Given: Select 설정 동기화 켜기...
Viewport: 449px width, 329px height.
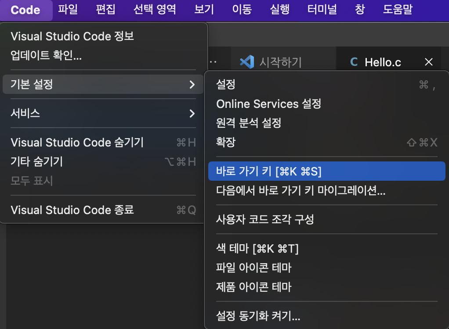Looking at the screenshot, I should (327, 316).
